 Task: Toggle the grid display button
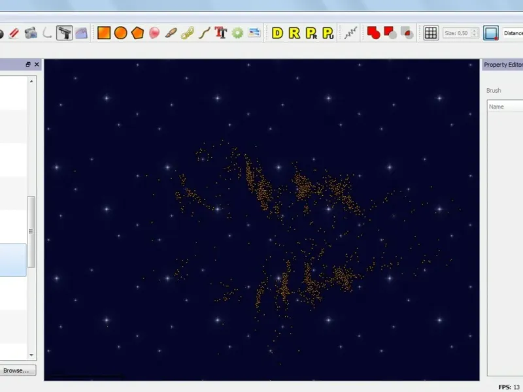pos(431,33)
